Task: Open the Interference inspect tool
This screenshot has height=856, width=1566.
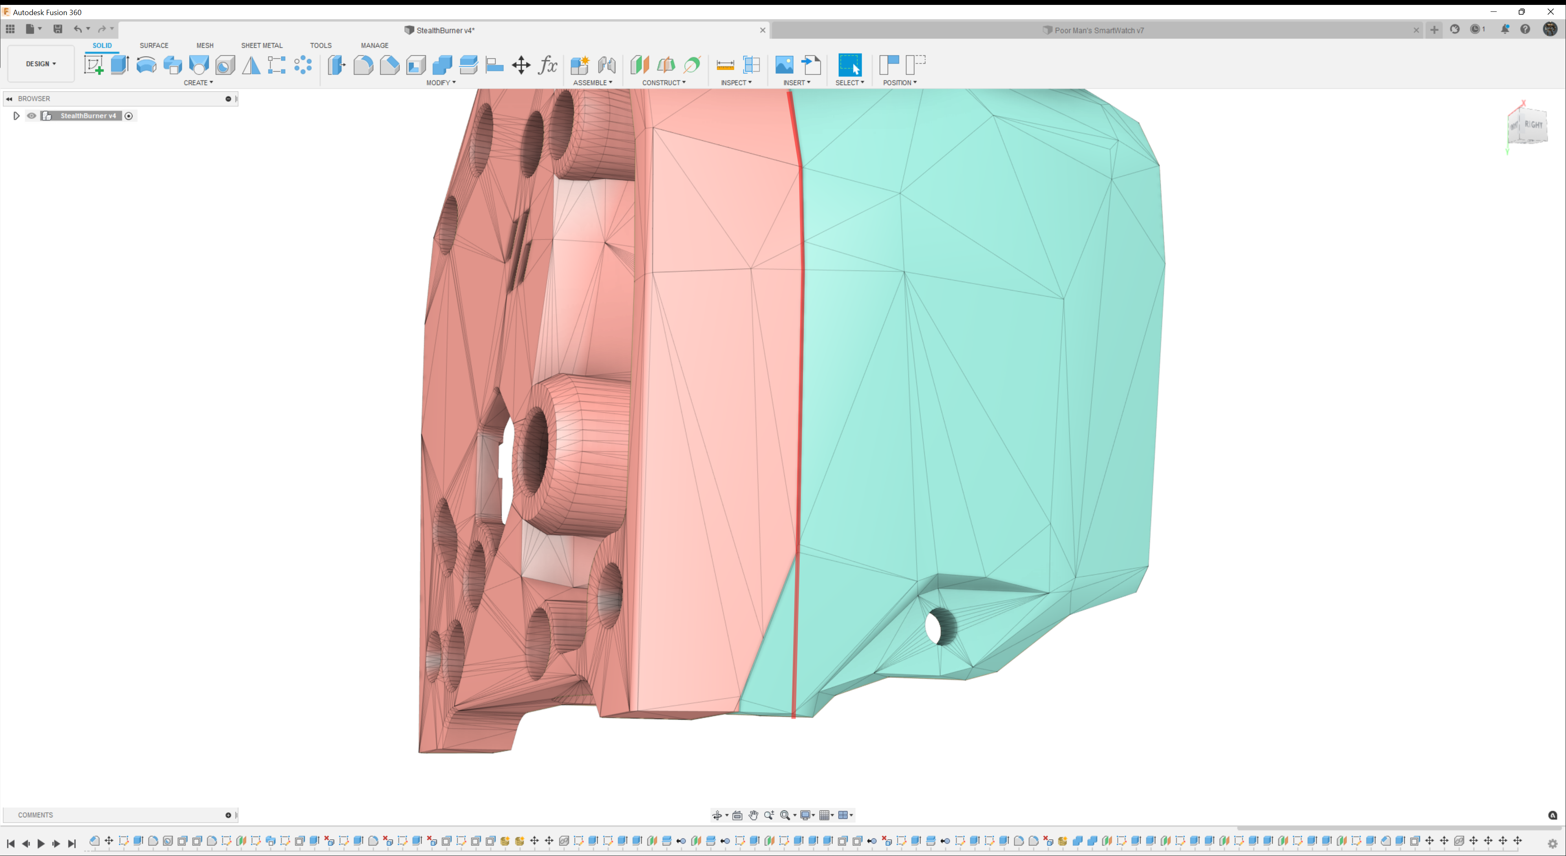Action: click(x=752, y=64)
